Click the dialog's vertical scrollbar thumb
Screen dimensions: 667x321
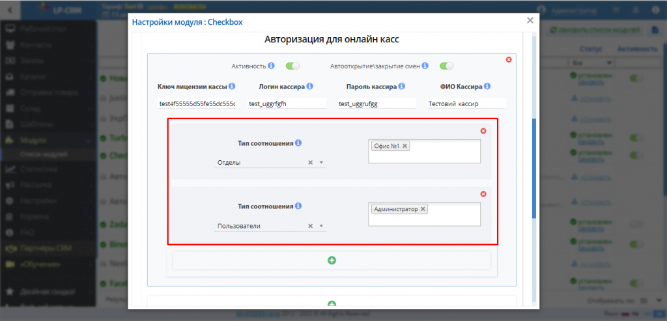point(534,169)
